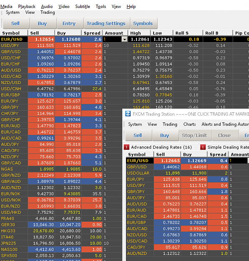249x261 pixels.
Task: Open the EUR/USD Amount dropdown arrow
Action: coord(124,39)
